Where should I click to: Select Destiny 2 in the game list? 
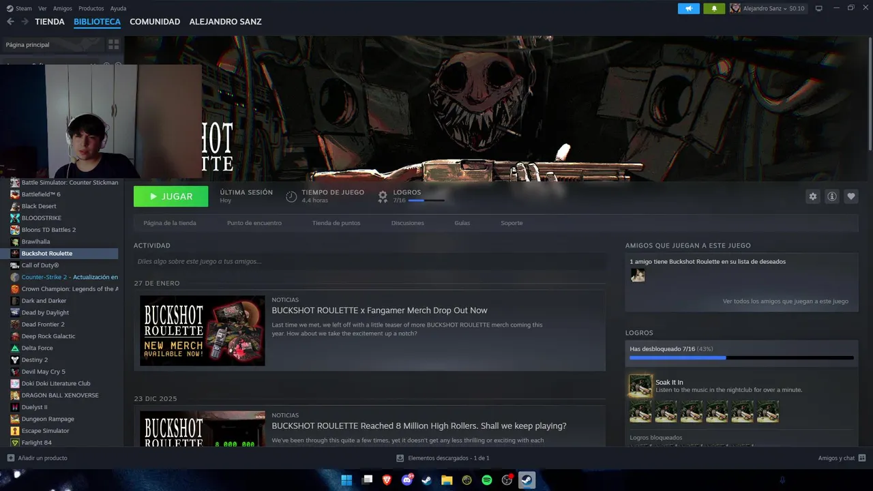coord(34,359)
